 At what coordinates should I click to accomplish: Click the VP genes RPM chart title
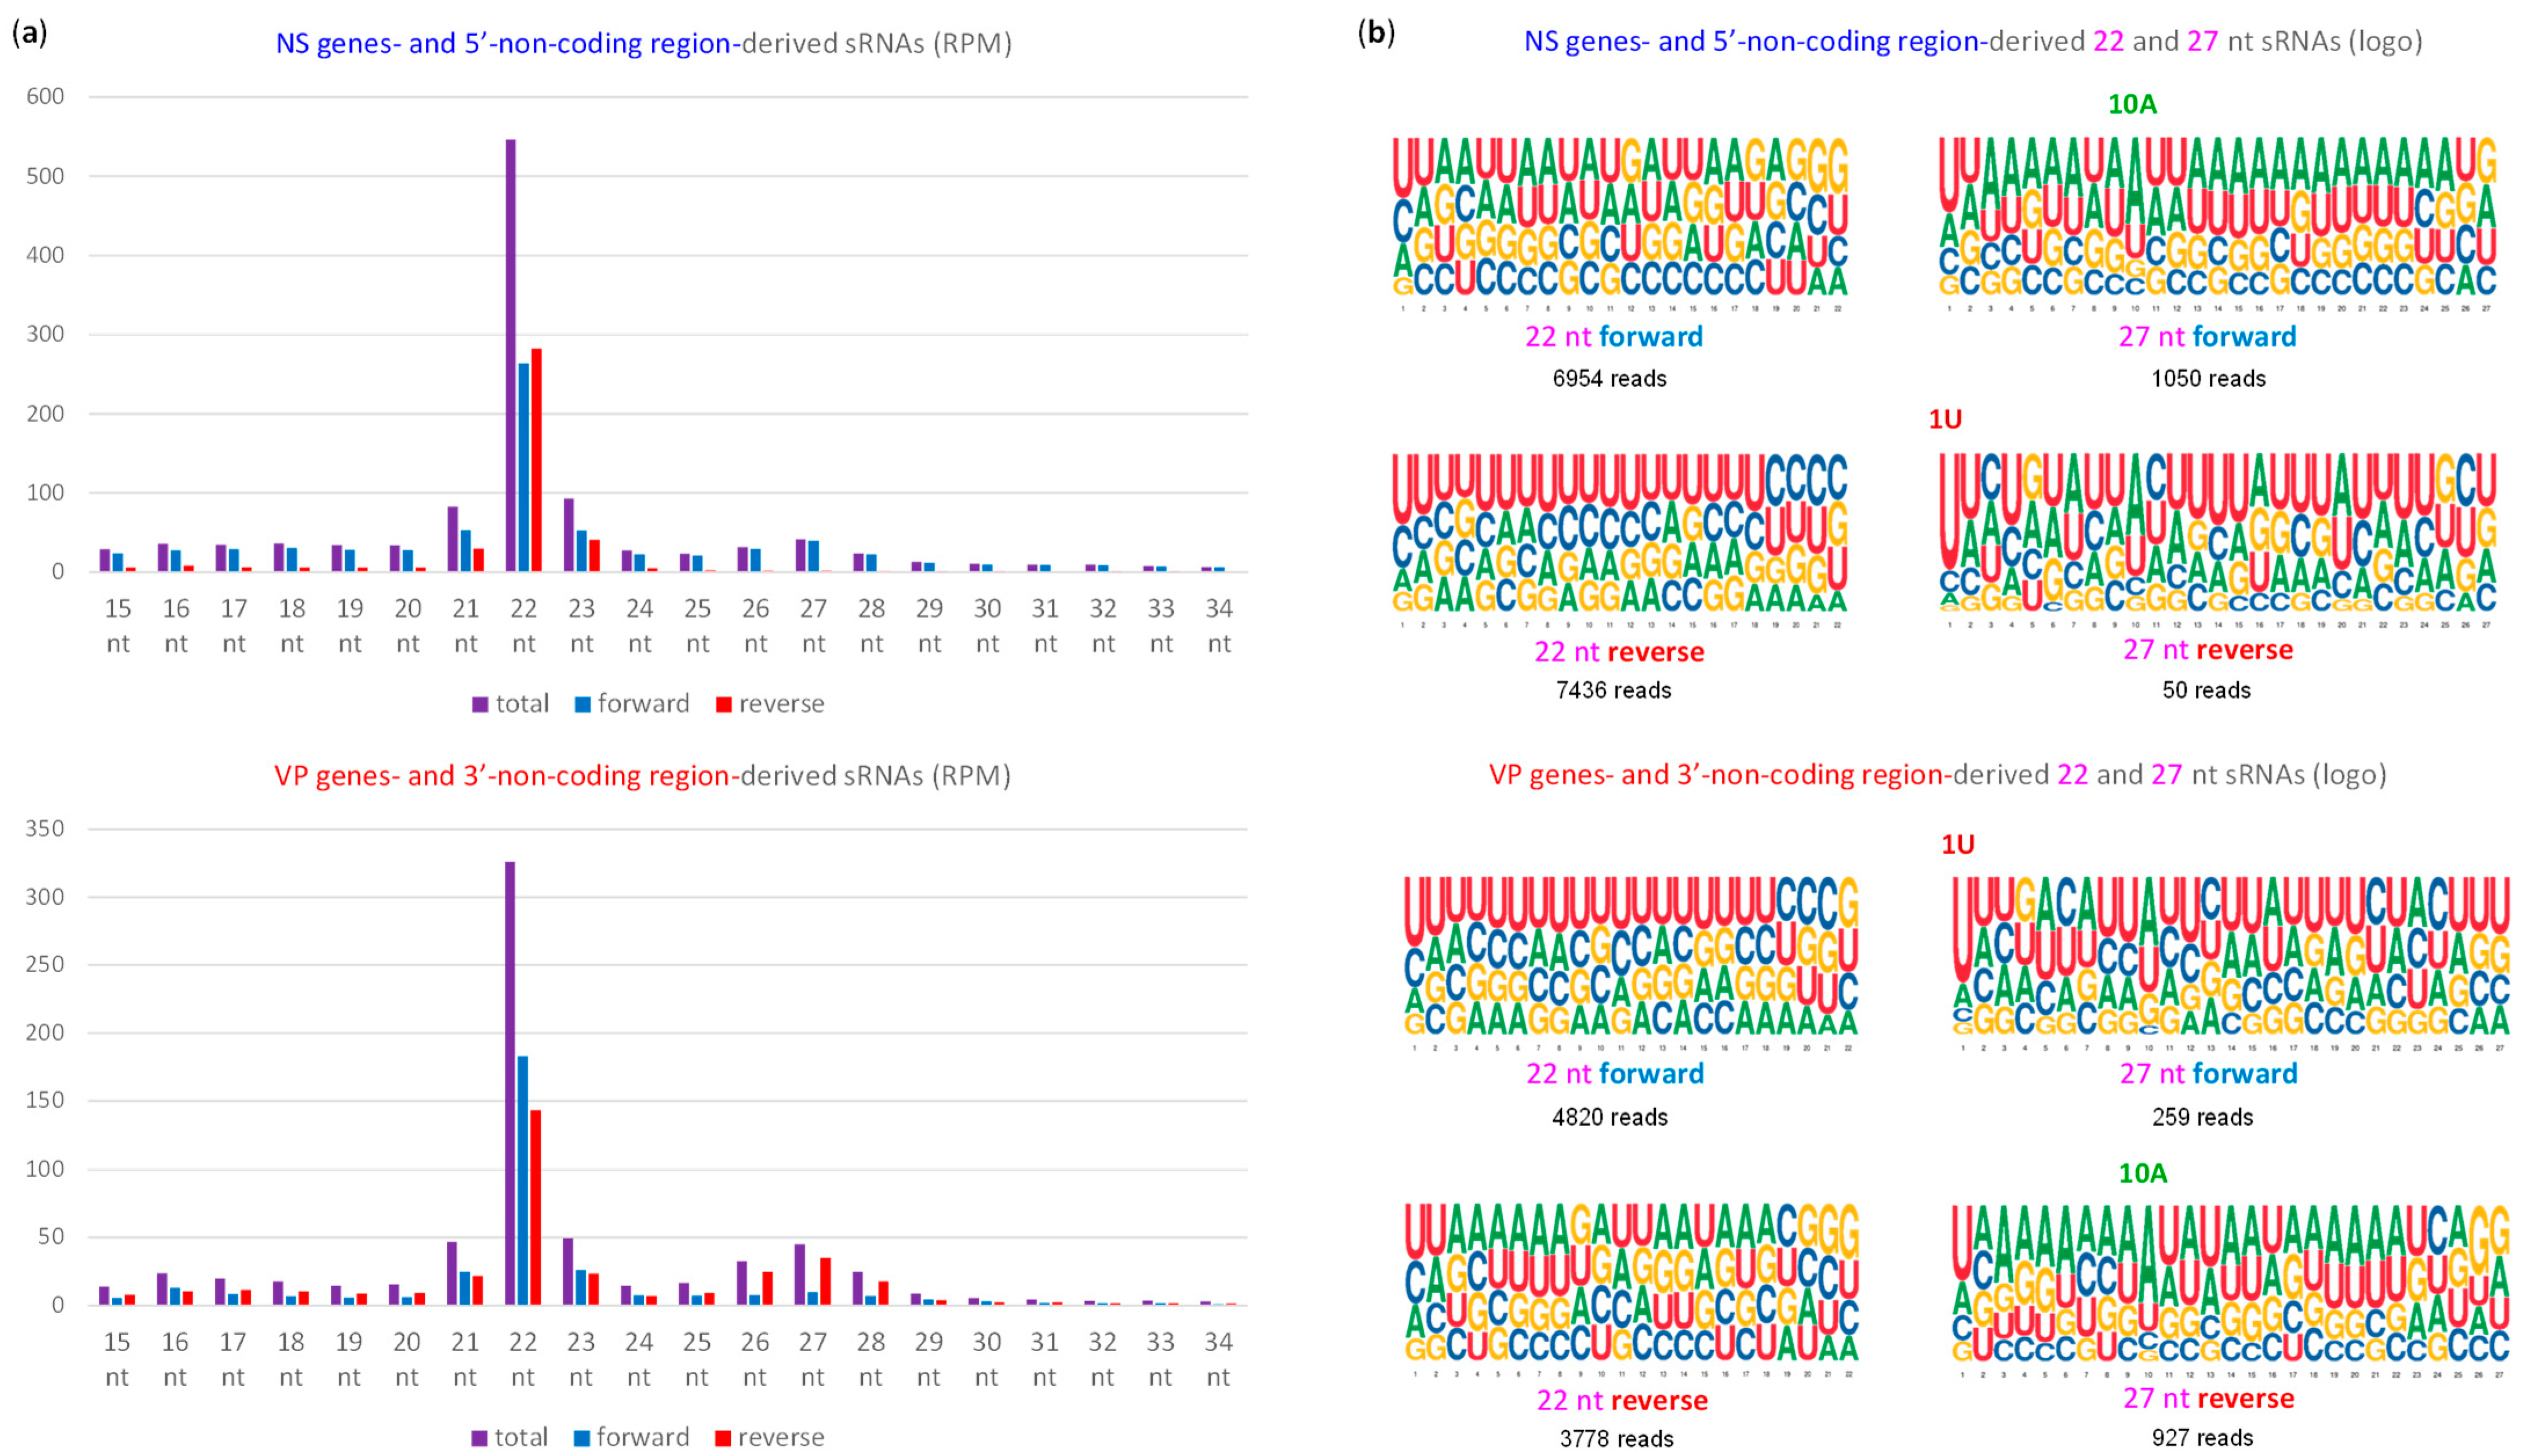point(642,776)
